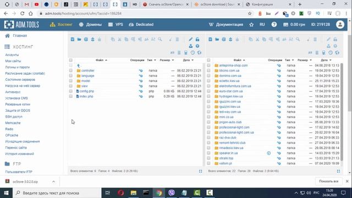The image size is (352, 198).
Task: Click the favorites star in the ADM.TOOLS header
Action: [251, 24]
